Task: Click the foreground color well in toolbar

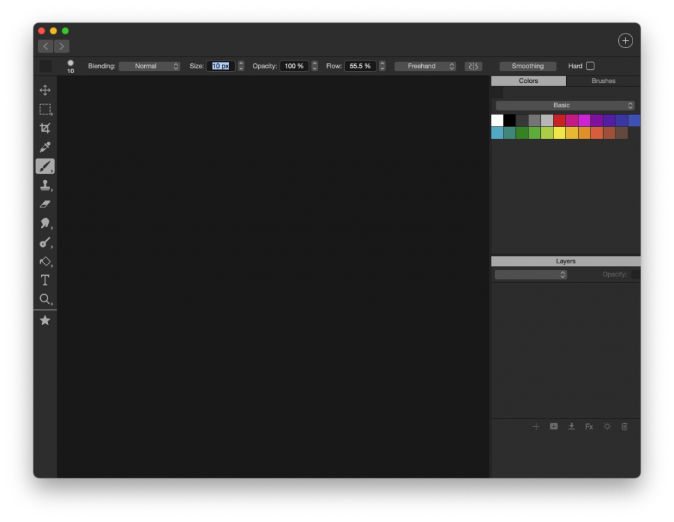Action: (x=45, y=66)
